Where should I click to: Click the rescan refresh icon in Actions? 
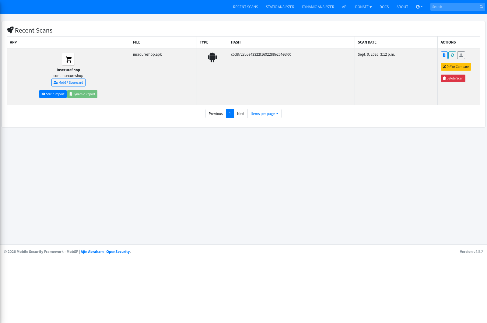coord(452,55)
